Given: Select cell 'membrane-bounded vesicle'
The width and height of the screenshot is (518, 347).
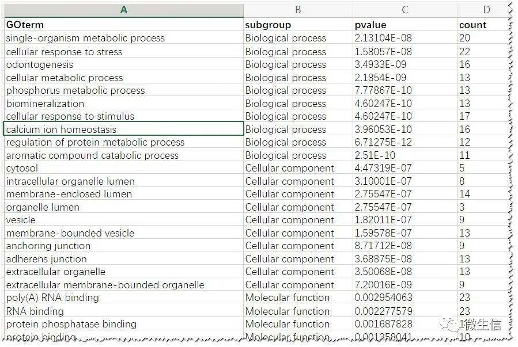Looking at the screenshot, I should pos(123,233).
